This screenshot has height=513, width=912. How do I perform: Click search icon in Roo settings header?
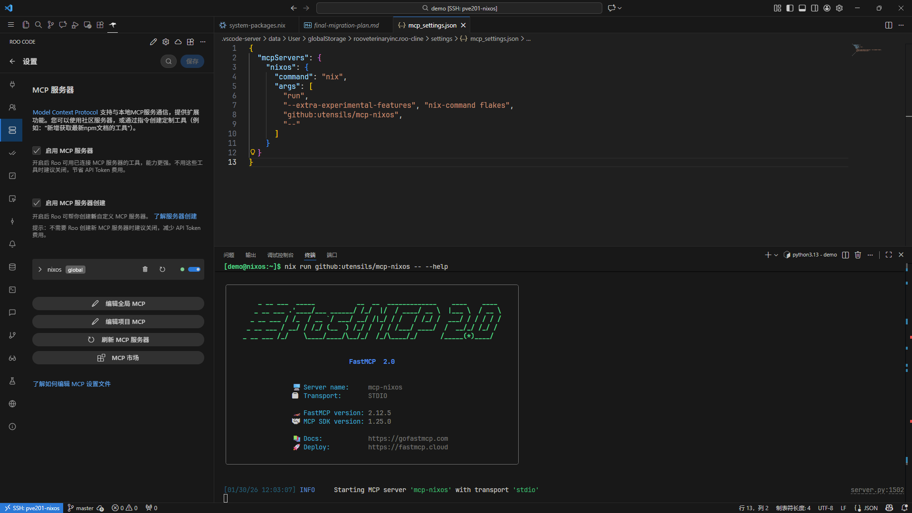tap(169, 61)
